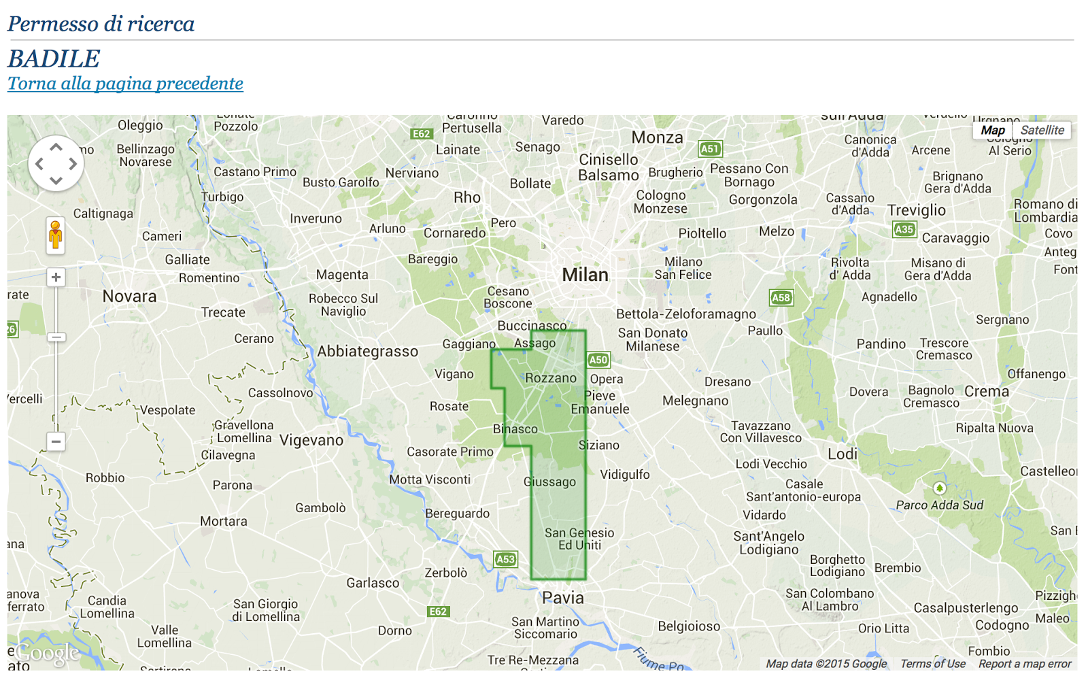Click the Trecate town label
Image resolution: width=1088 pixels, height=691 pixels.
(x=223, y=313)
